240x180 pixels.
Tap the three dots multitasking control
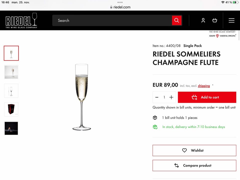coord(120,2)
